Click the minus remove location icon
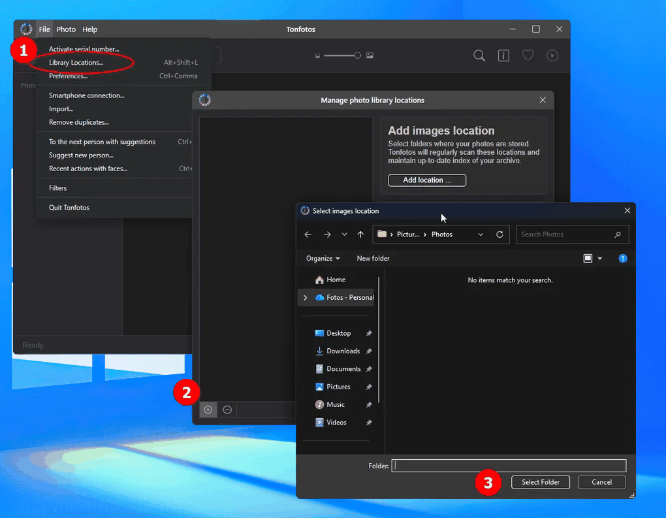666x518 pixels. 227,410
